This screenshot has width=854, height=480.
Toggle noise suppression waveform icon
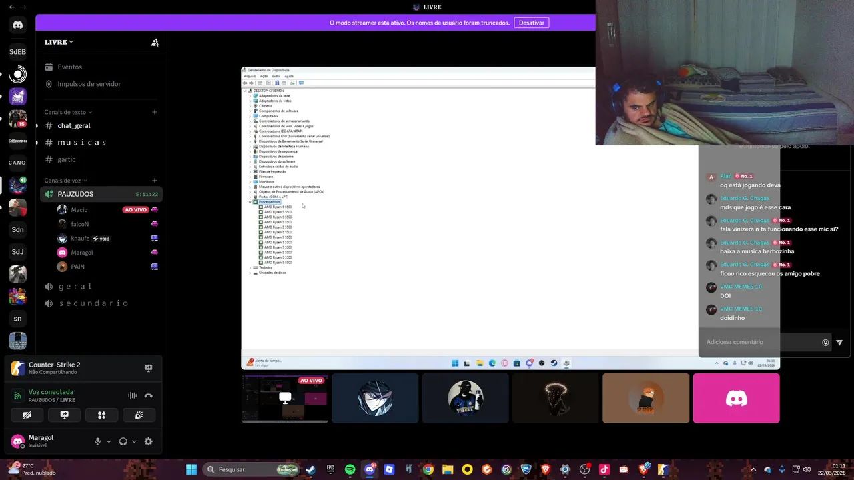click(132, 395)
